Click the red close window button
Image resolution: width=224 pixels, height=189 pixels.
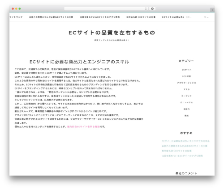point(13,9)
